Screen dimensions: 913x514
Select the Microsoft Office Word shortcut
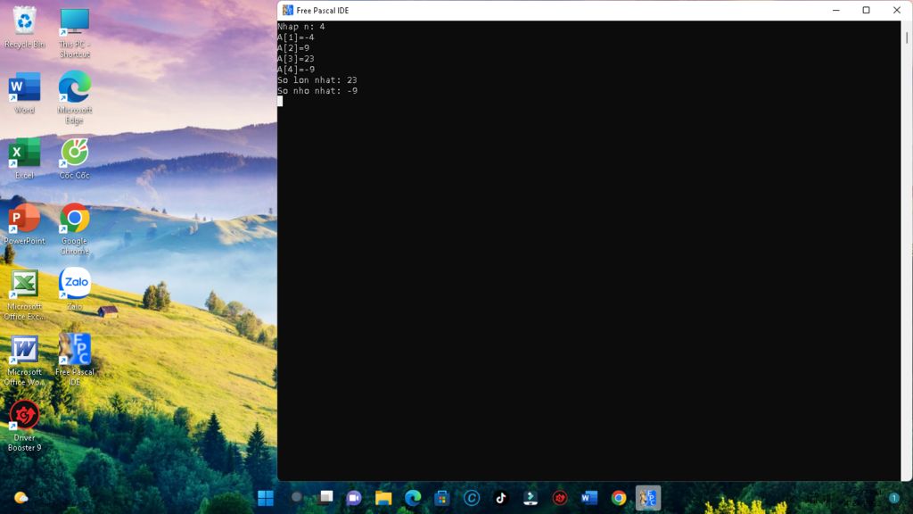pyautogui.click(x=24, y=360)
